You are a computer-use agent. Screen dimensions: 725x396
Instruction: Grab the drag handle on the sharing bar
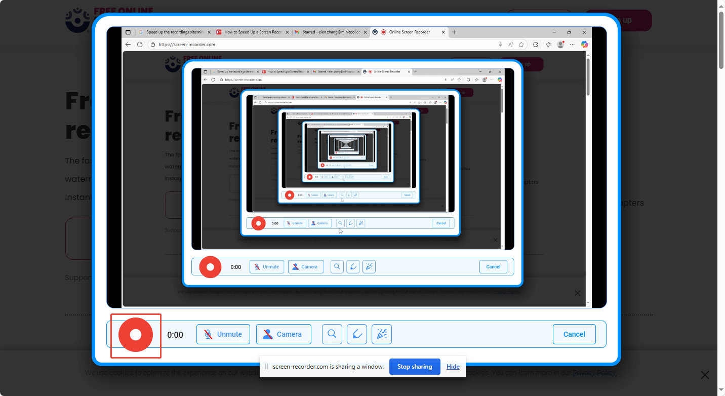266,367
